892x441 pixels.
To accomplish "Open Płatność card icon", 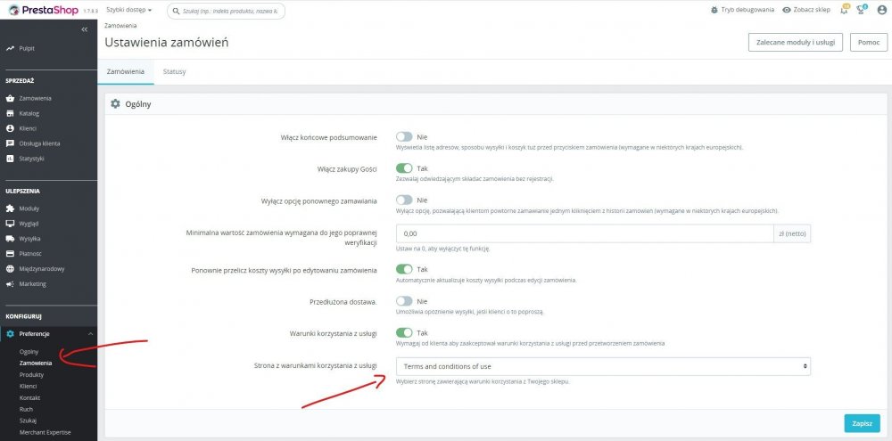I will click(10, 253).
